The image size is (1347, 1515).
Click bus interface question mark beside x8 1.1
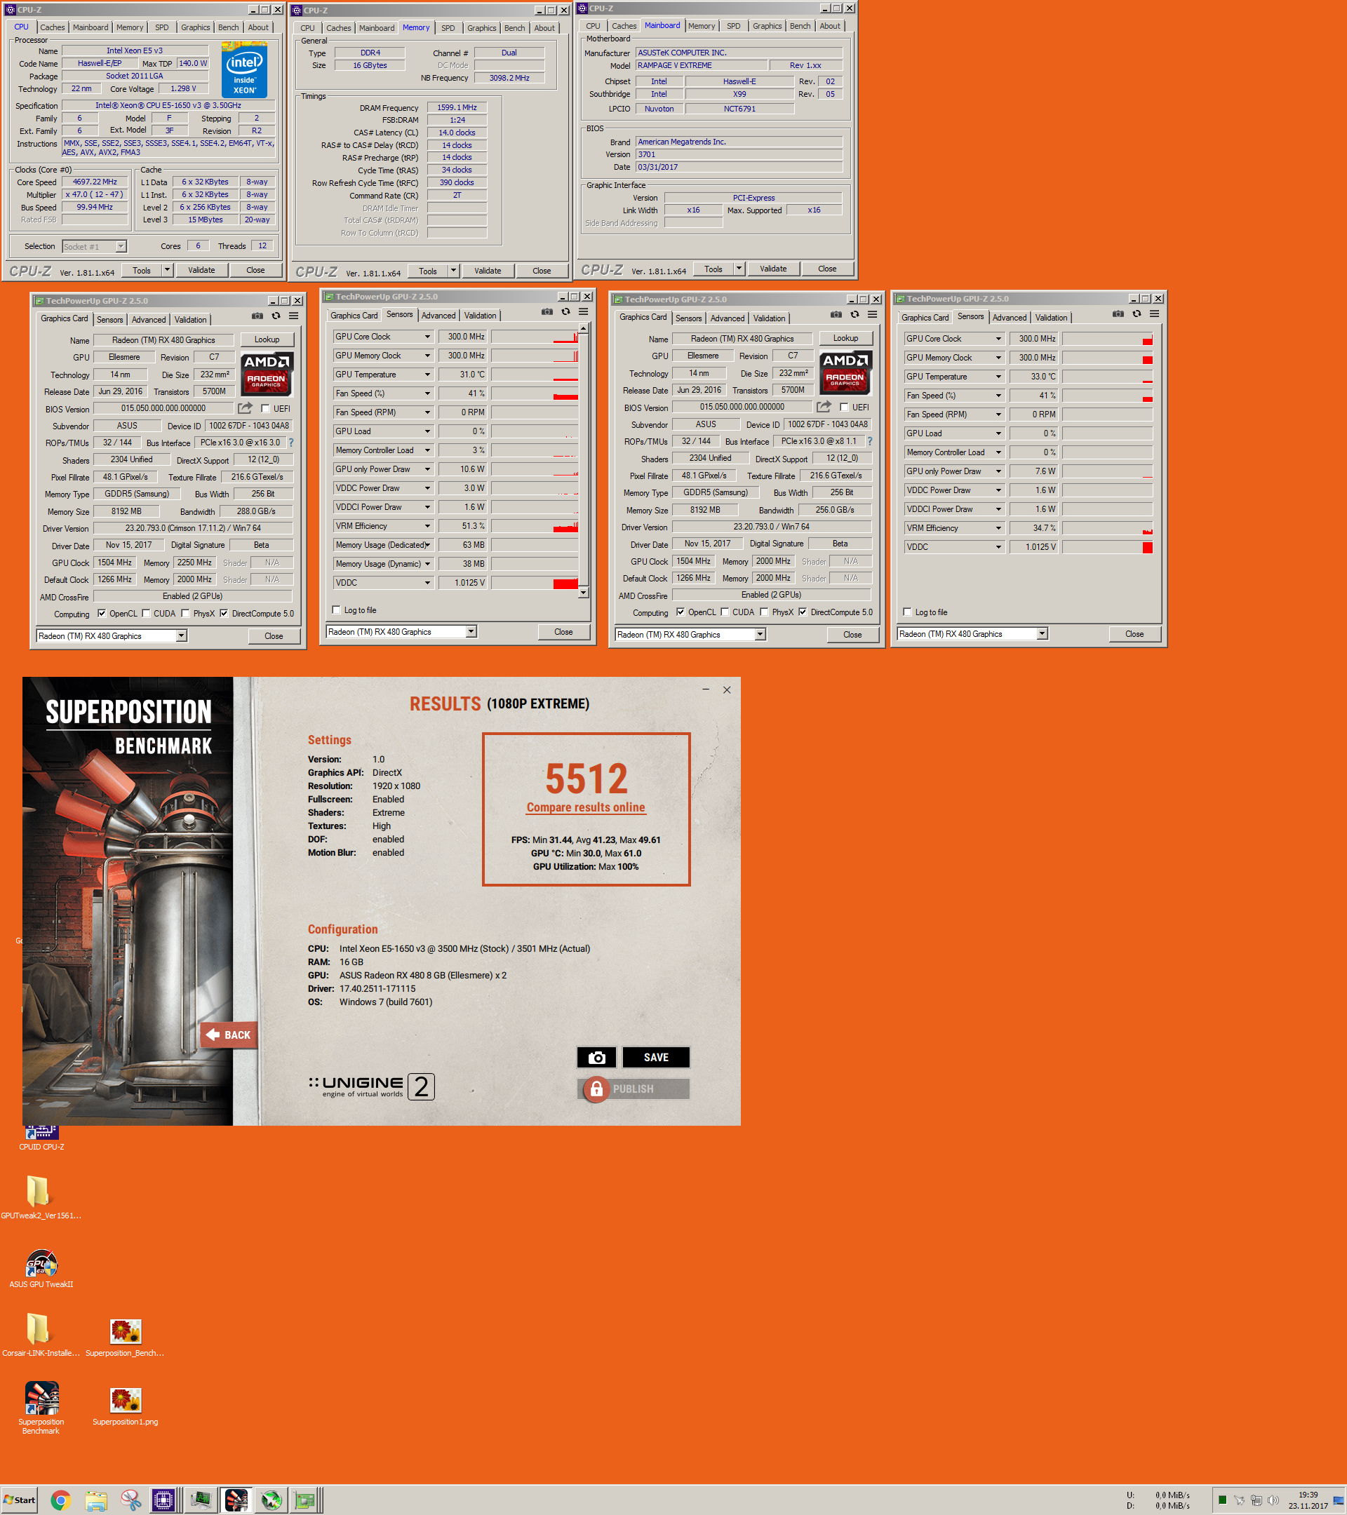point(869,441)
